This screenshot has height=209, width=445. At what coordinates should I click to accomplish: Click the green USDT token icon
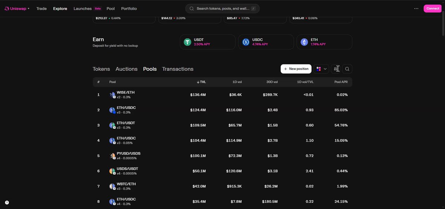coord(188,42)
